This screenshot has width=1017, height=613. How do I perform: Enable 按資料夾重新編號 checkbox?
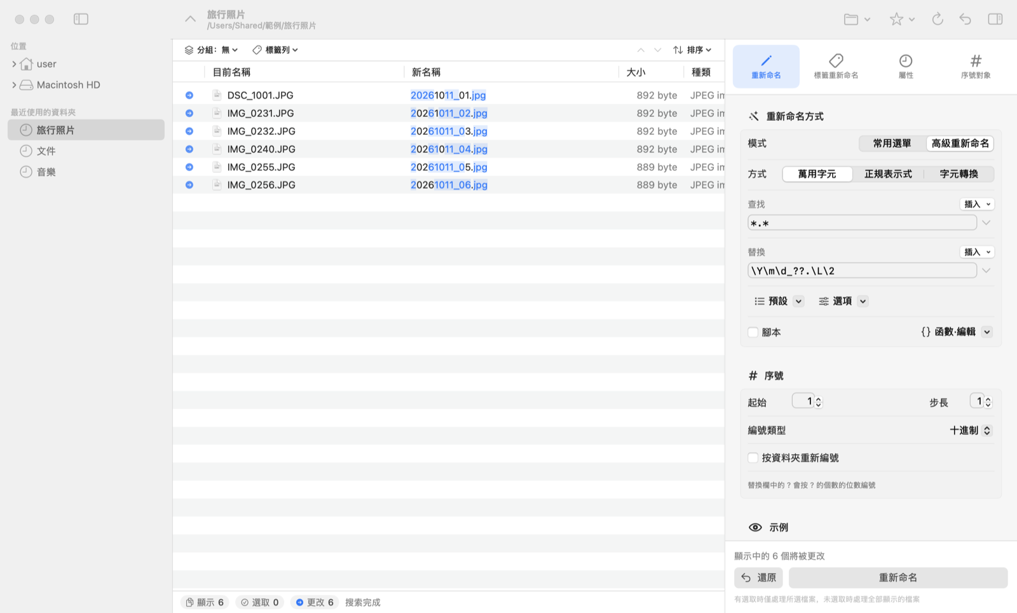[x=753, y=458]
